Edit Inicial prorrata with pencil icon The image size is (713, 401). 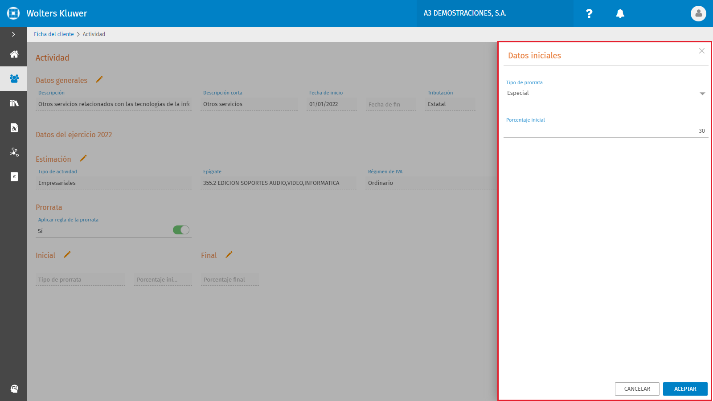coord(67,254)
